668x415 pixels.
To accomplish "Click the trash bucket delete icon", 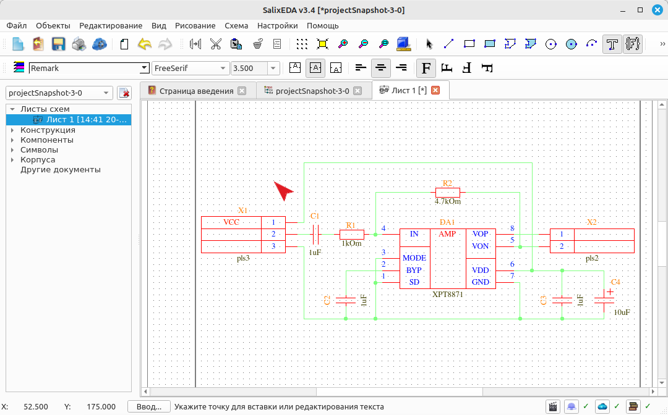I will tap(257, 44).
